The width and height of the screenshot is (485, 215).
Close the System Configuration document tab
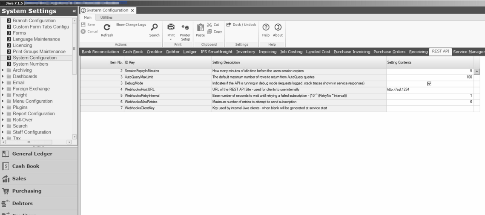pyautogui.click(x=132, y=10)
